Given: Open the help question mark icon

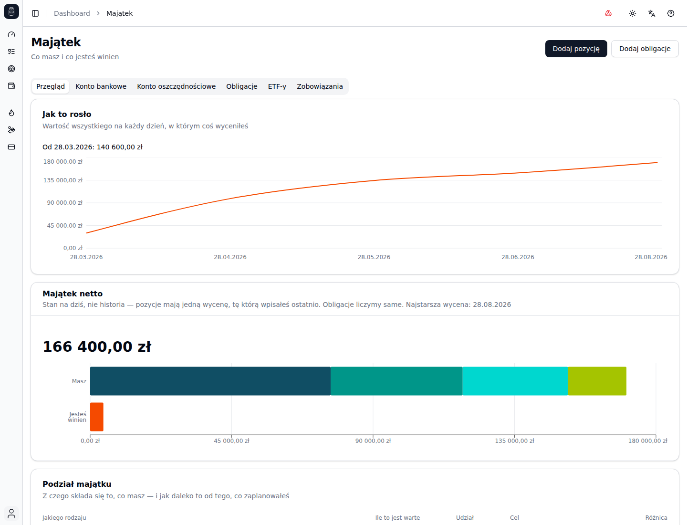Looking at the screenshot, I should [671, 13].
